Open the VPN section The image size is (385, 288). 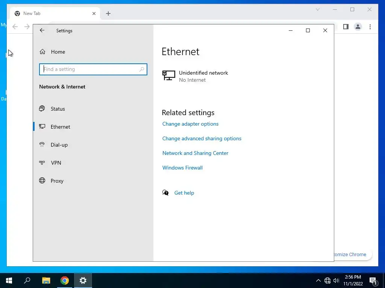pos(56,163)
